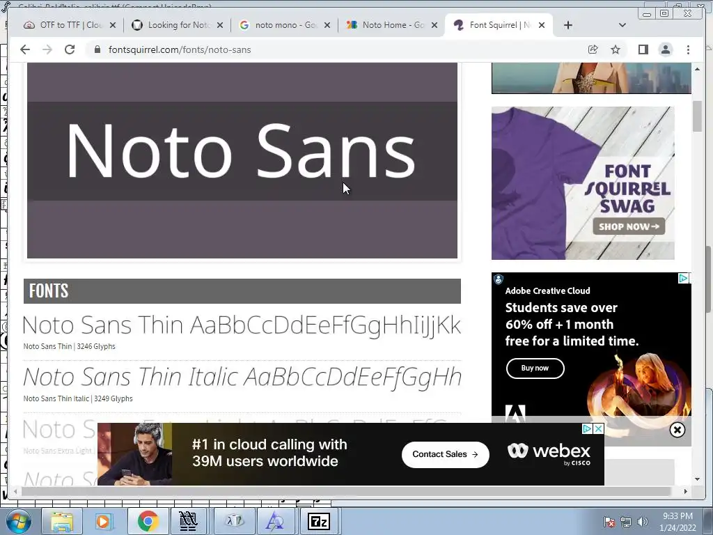This screenshot has height=535, width=713.
Task: Click the Adobe ad AdChoices icon
Action: pos(683,278)
